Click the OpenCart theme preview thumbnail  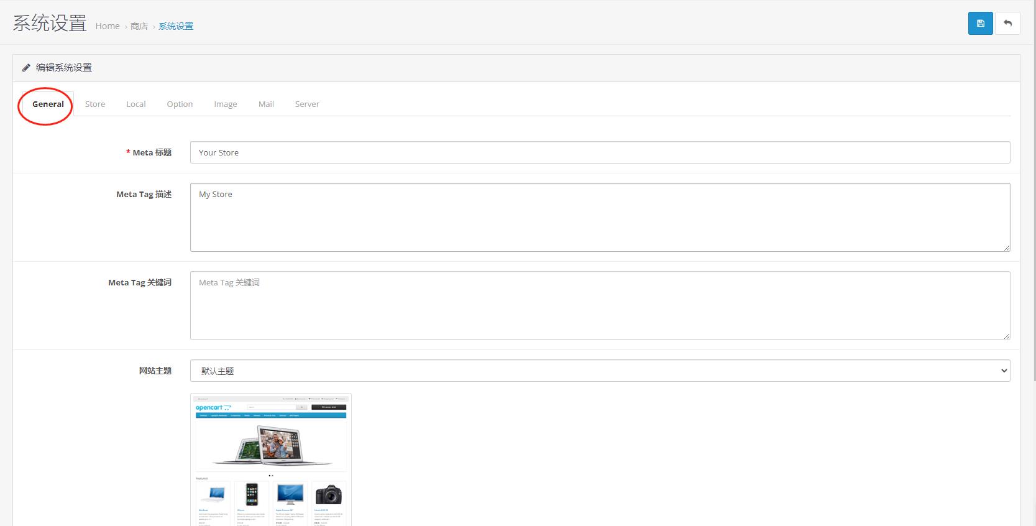point(271,459)
